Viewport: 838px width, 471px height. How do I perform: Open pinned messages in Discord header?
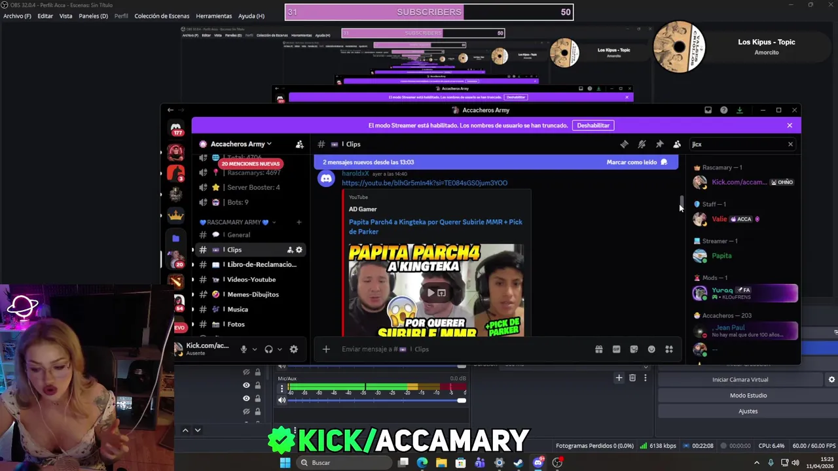coord(659,144)
